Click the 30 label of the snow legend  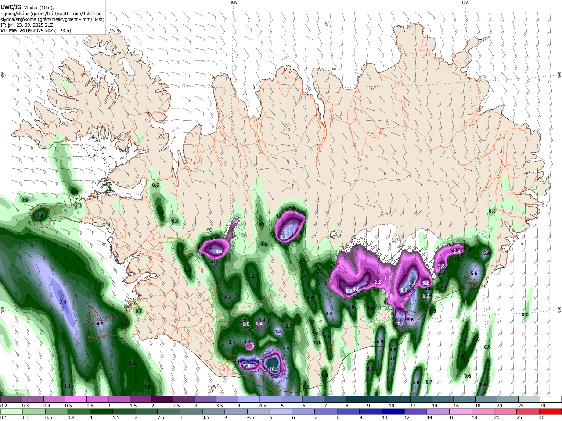(542, 406)
